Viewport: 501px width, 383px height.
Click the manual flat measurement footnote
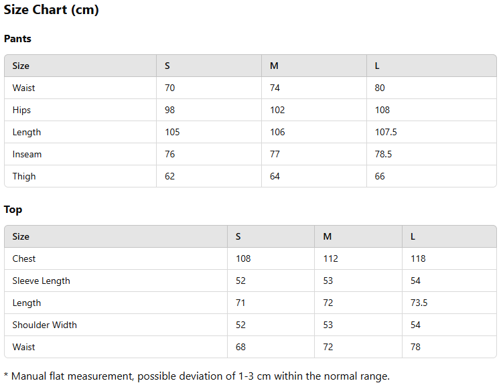pos(196,376)
